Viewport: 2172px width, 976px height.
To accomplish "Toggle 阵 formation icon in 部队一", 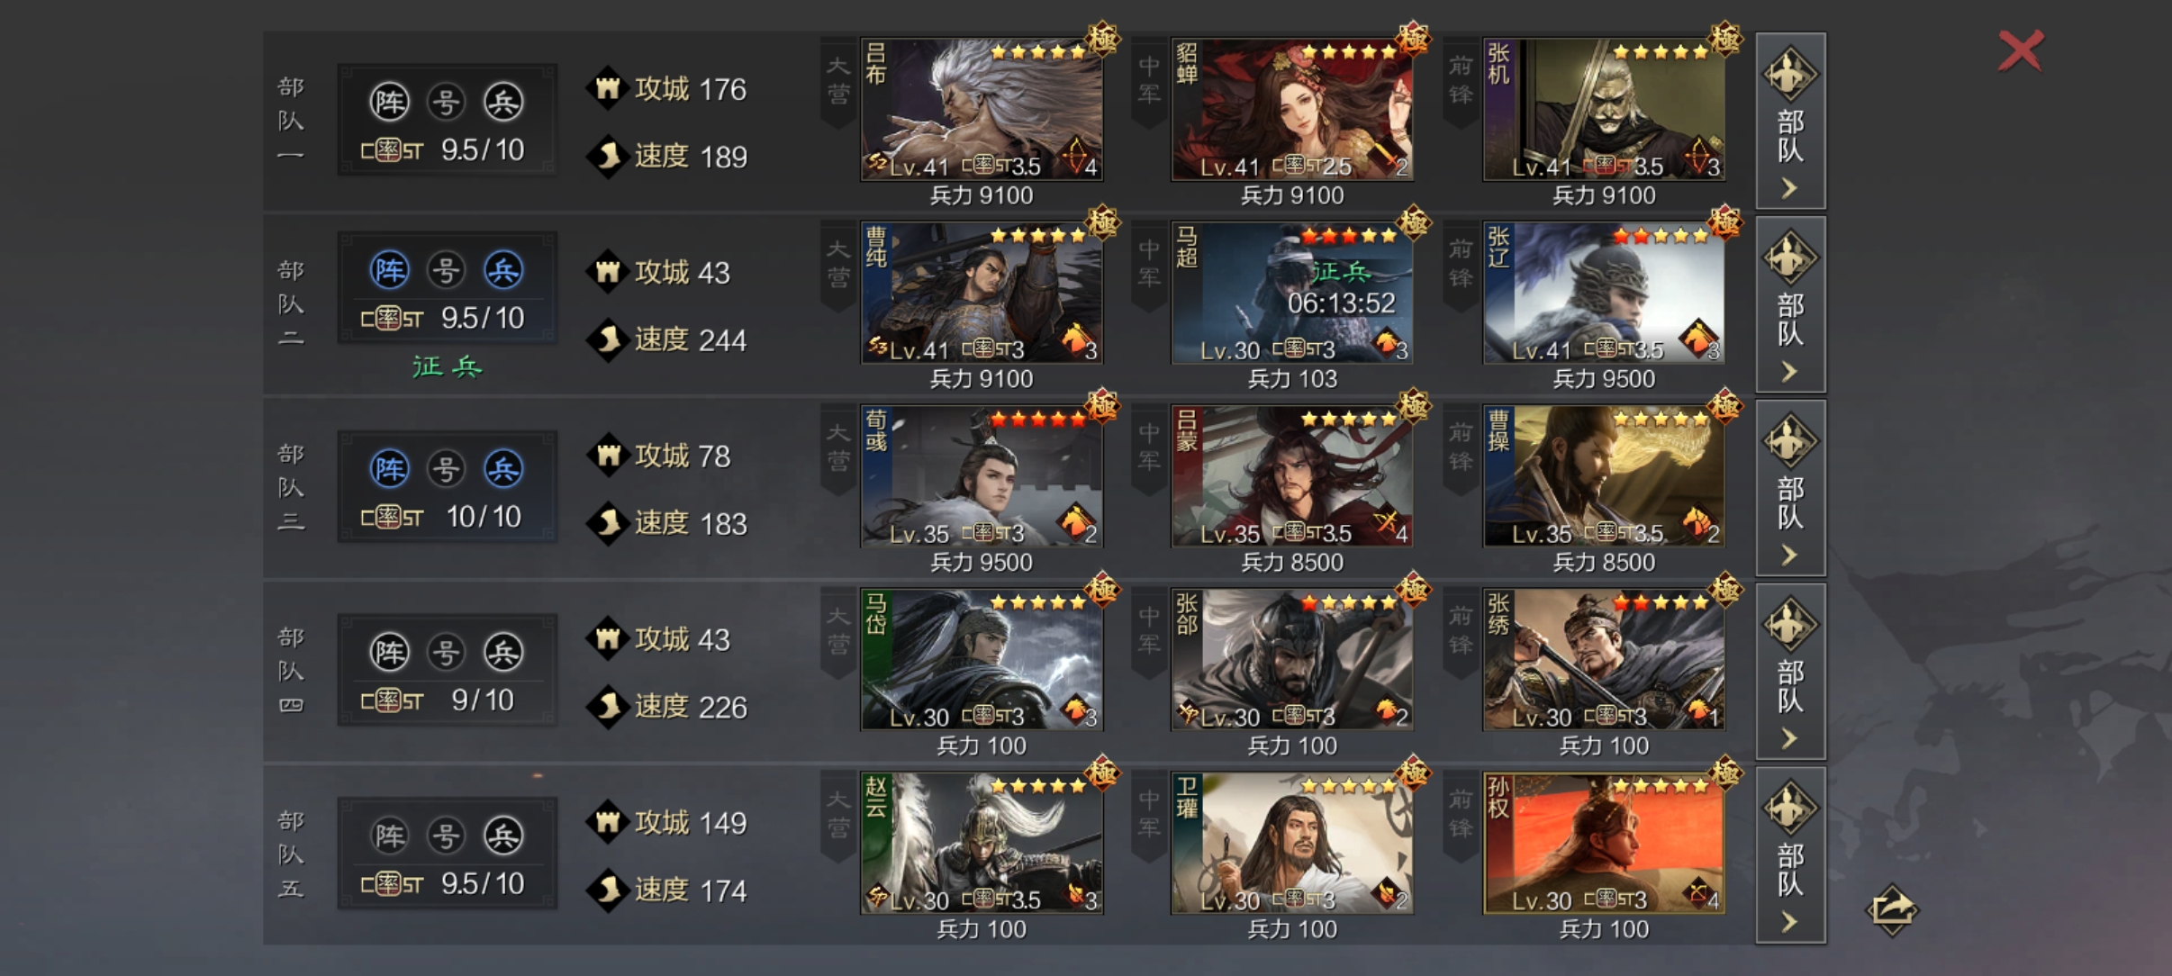I will coord(389,102).
